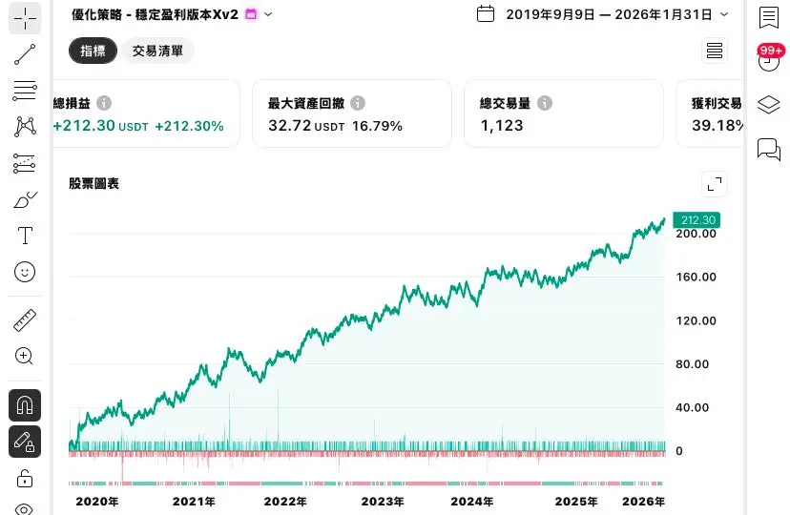
Task: Click the date range 2019年9月9日 — 2026年1月31日
Action: 609,14
